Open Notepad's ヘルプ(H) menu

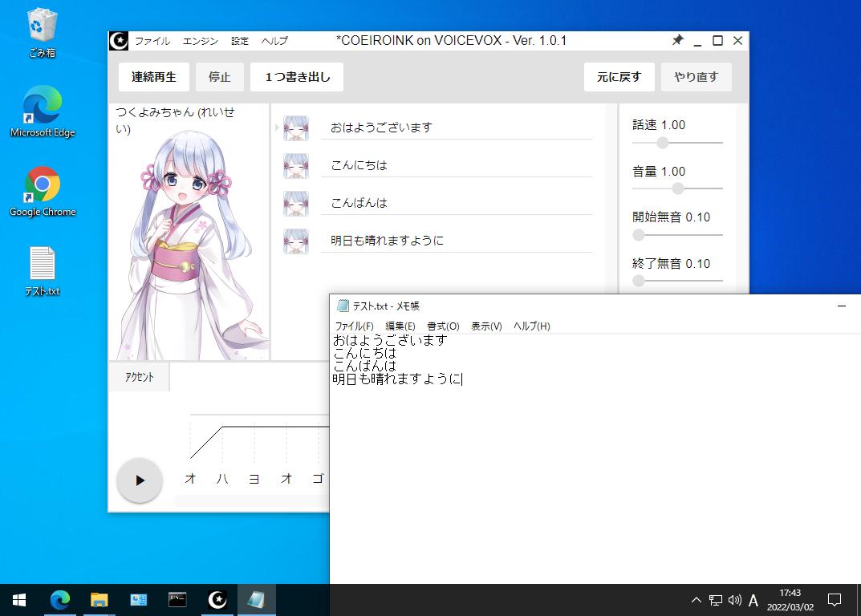point(531,326)
